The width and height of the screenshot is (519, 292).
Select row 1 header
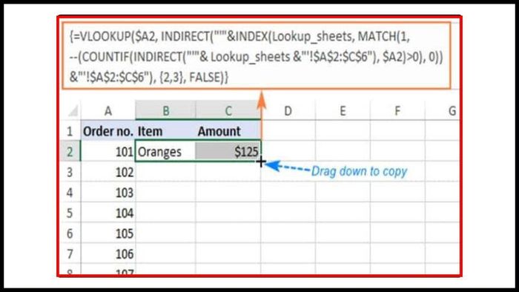[x=70, y=131]
